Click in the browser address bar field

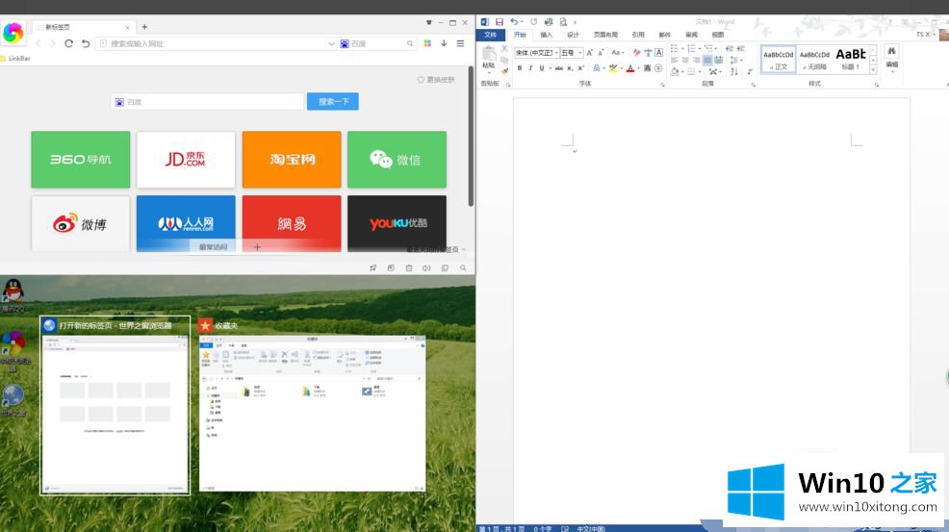[x=215, y=43]
